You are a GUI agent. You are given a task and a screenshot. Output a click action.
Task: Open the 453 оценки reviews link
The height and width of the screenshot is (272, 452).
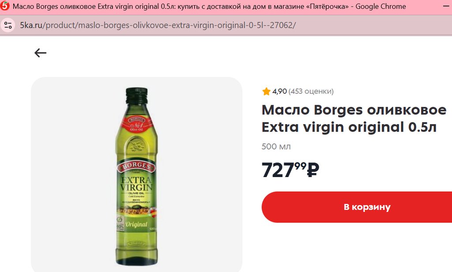(311, 91)
